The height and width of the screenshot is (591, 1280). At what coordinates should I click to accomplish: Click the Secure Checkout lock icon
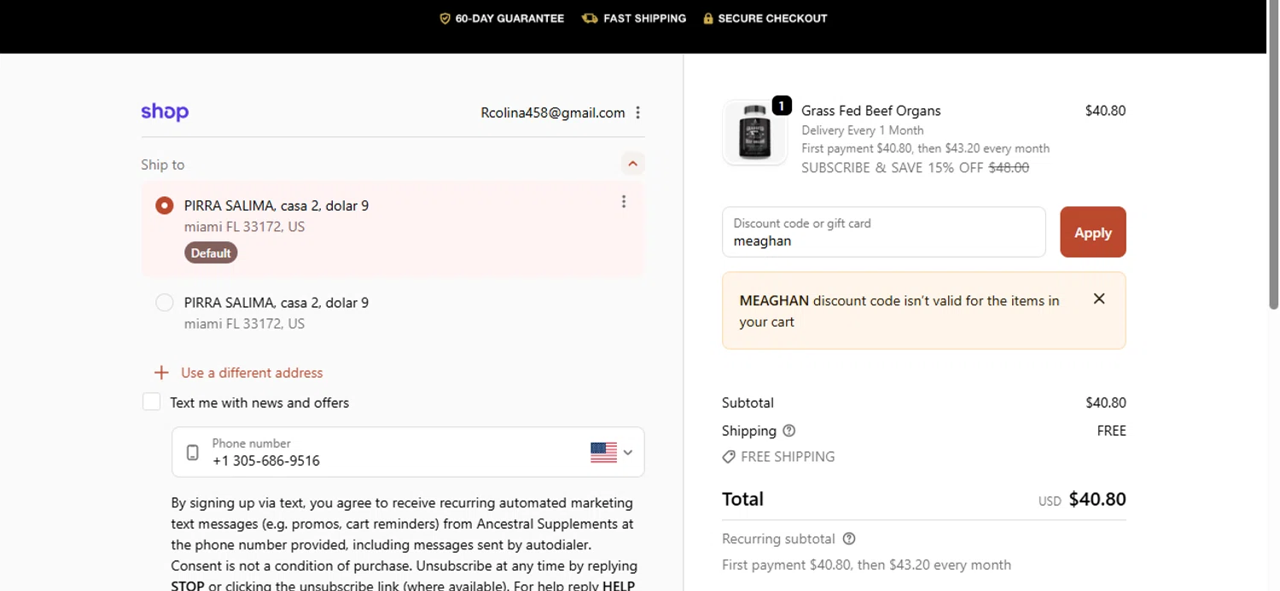point(708,18)
